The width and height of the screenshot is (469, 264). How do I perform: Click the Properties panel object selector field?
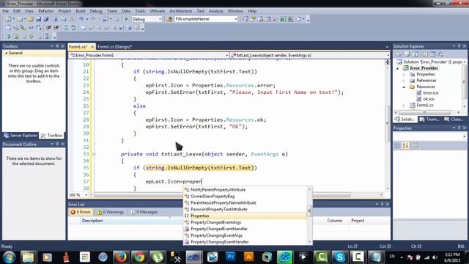coord(429,136)
